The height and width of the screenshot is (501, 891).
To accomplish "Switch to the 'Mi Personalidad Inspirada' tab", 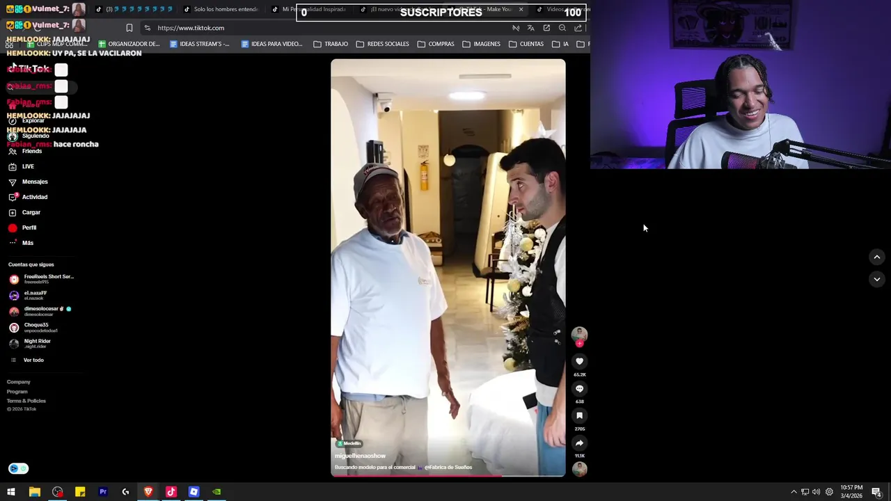I will 308,9.
